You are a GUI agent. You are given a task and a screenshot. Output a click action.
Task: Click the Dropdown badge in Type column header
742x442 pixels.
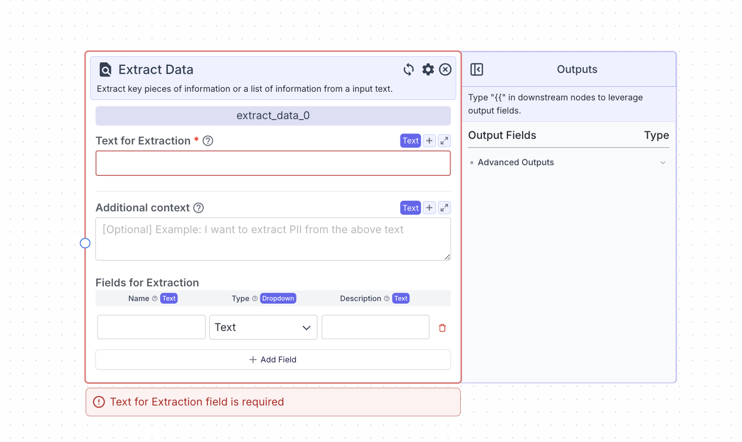(x=278, y=298)
